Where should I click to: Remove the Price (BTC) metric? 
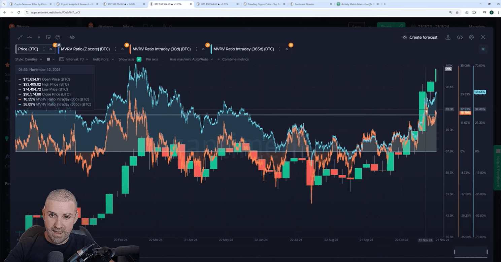pos(51,49)
